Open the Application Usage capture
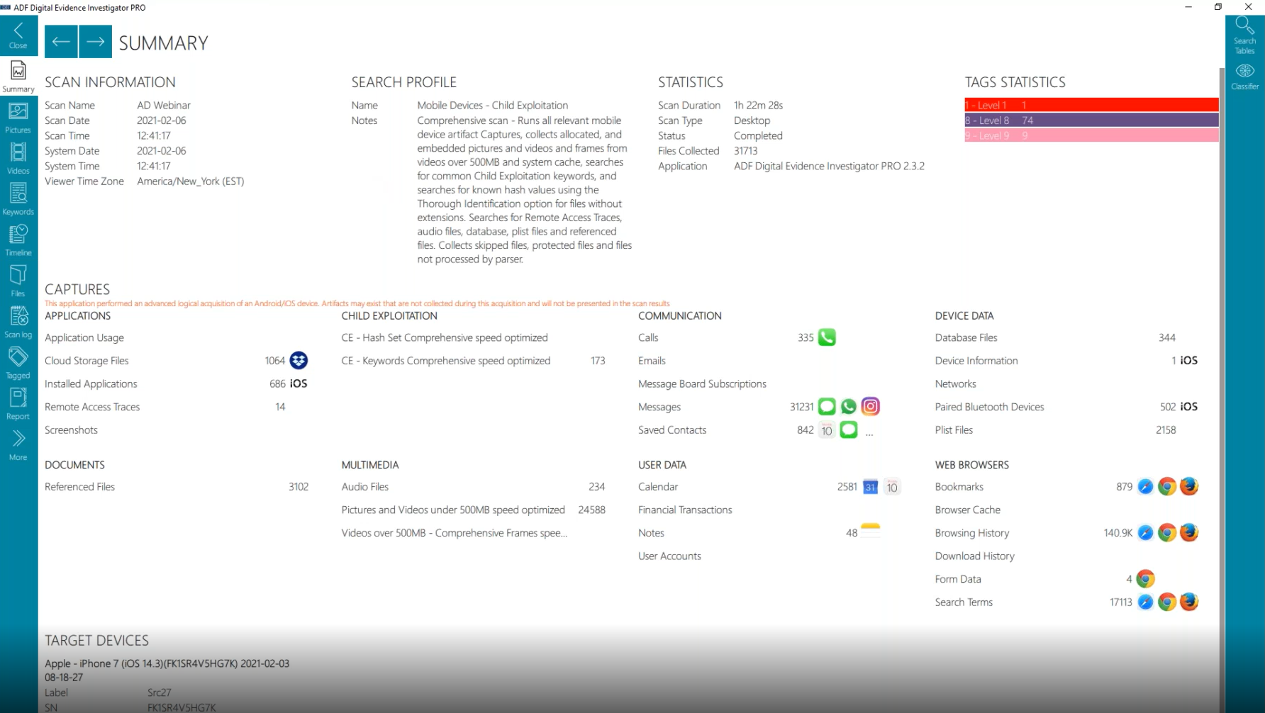This screenshot has width=1265, height=713. click(84, 337)
